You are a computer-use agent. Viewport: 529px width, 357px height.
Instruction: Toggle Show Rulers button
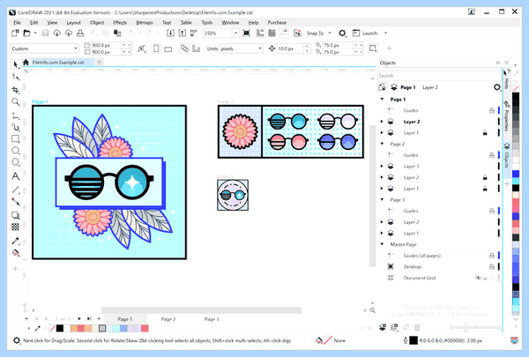260,33
